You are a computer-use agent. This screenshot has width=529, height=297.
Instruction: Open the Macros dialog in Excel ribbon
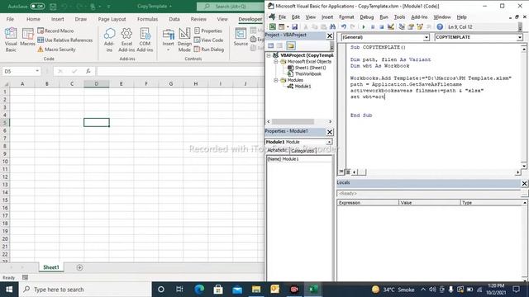pyautogui.click(x=27, y=37)
